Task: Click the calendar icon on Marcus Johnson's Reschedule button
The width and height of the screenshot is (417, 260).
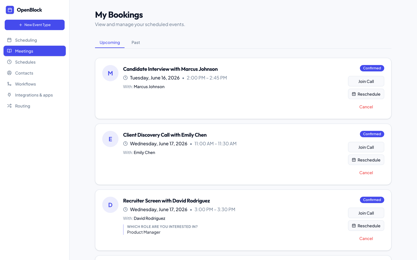Action: (x=354, y=94)
